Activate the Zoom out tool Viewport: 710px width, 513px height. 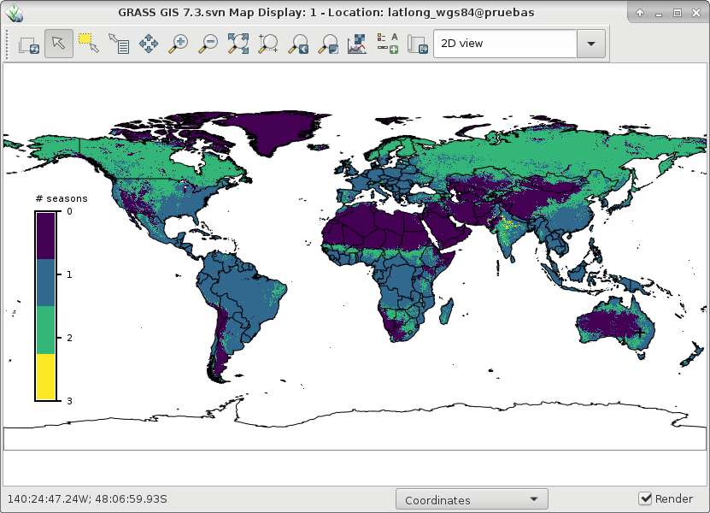pos(208,44)
